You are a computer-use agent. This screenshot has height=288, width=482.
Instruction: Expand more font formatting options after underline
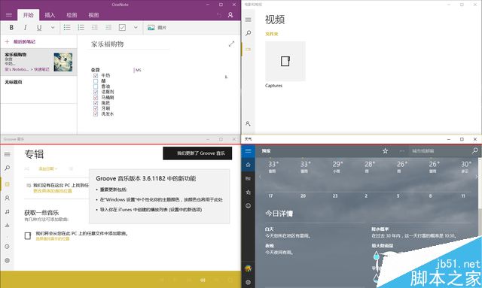coord(53,28)
